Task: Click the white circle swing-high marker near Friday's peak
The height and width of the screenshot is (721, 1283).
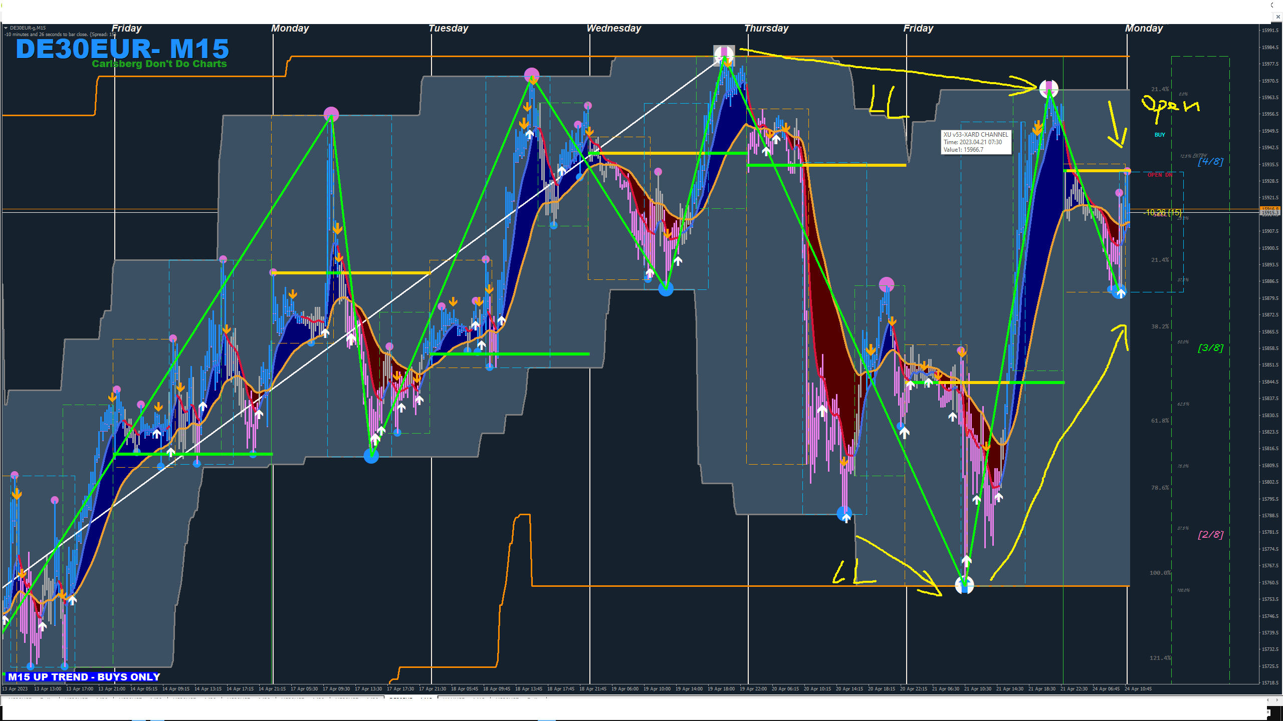Action: click(x=1048, y=89)
